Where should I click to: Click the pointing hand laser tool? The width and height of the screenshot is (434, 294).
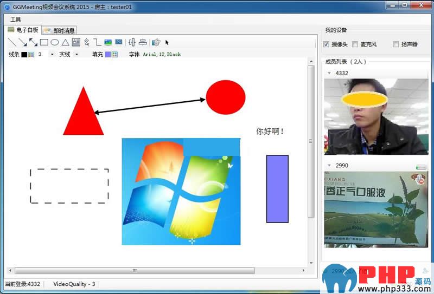tap(156, 42)
